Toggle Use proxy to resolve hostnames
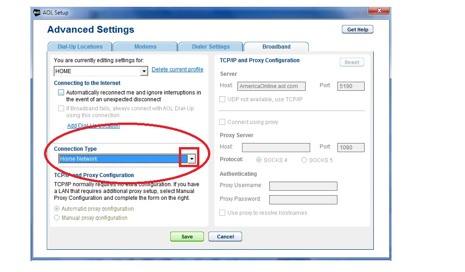Image resolution: width=465 pixels, height=272 pixels. point(222,213)
